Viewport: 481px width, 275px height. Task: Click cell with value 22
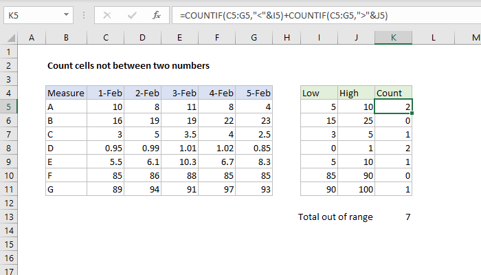pyautogui.click(x=217, y=120)
